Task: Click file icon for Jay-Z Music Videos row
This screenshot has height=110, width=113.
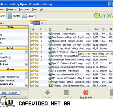Action: [50, 48]
